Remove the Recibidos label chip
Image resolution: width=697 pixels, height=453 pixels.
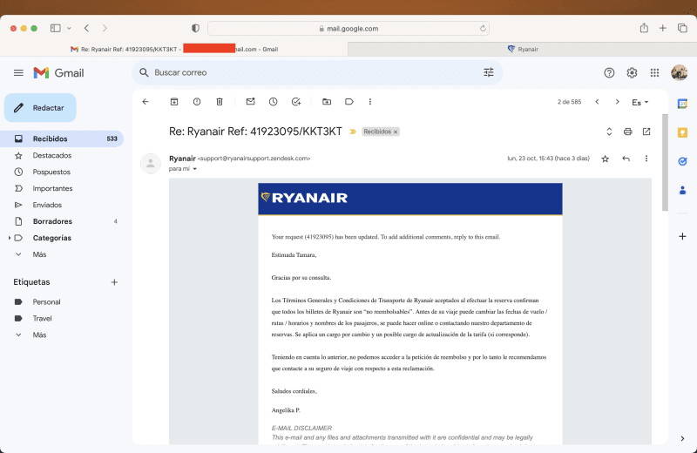(396, 132)
